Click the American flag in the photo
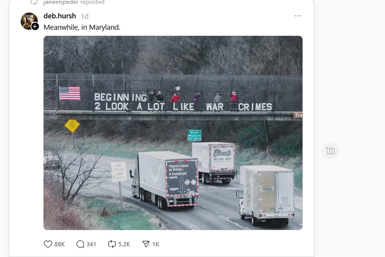Image resolution: width=385 pixels, height=257 pixels. click(70, 93)
